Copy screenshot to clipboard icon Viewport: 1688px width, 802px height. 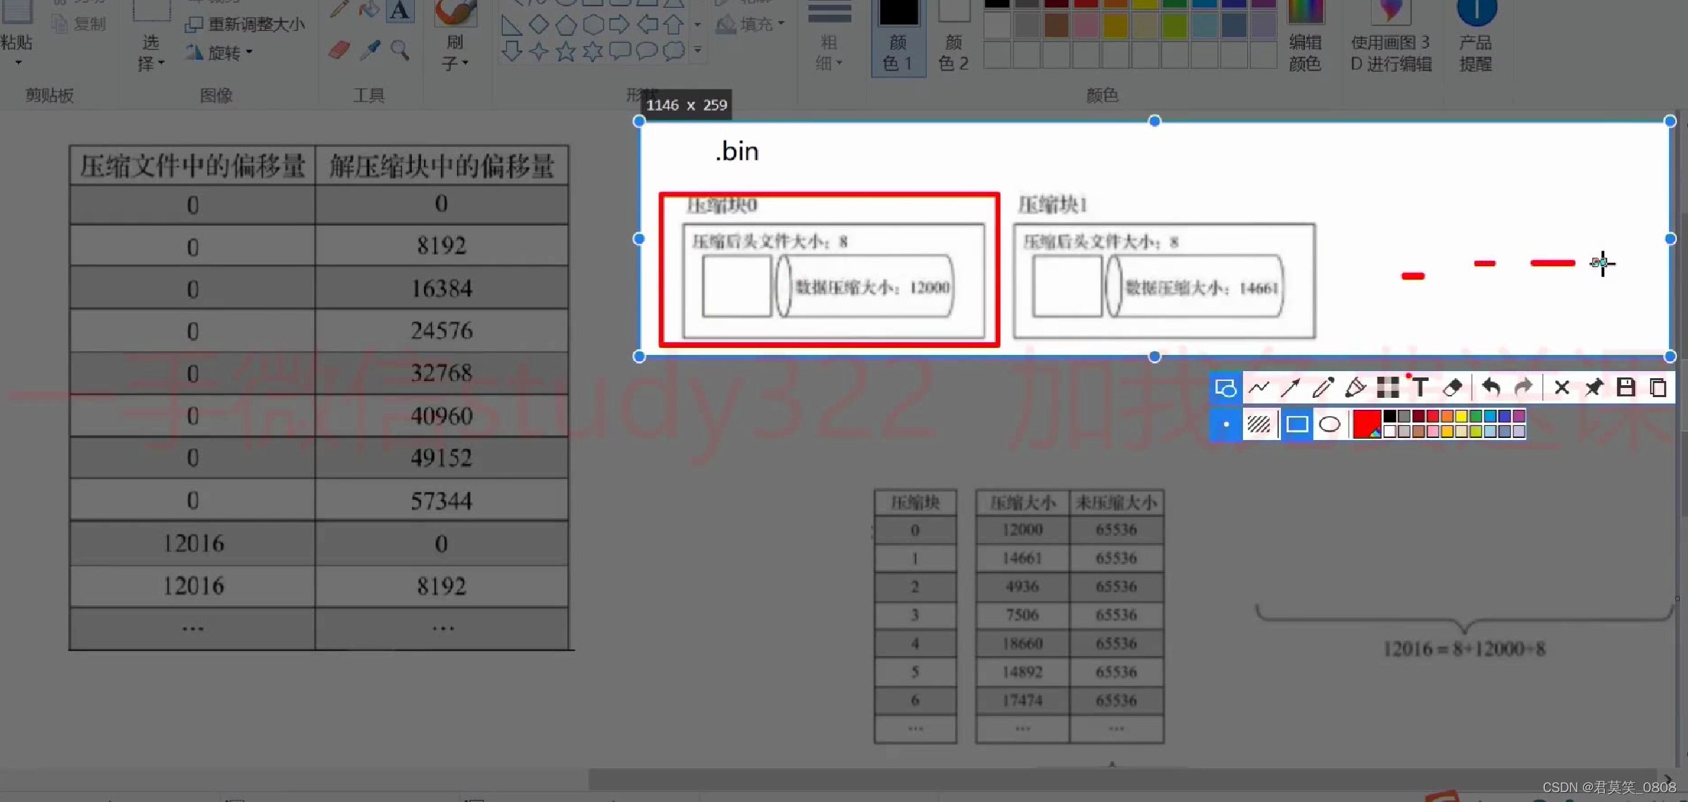[x=1658, y=387]
